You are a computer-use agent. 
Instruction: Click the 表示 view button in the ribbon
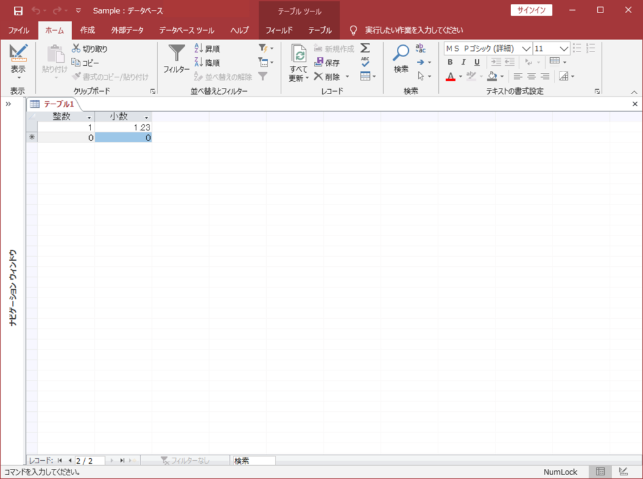point(18,62)
